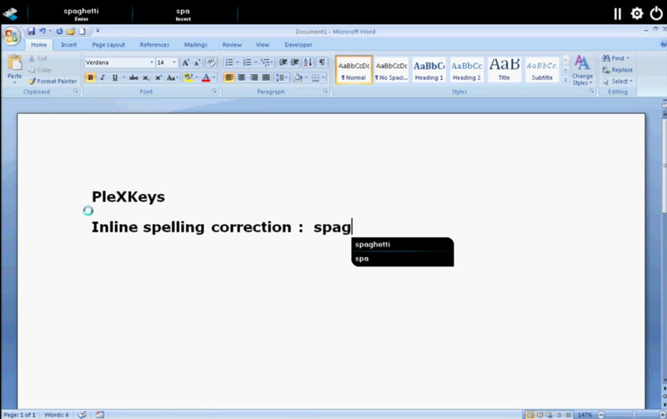Apply the Heading 1 style thumbnail

click(429, 69)
